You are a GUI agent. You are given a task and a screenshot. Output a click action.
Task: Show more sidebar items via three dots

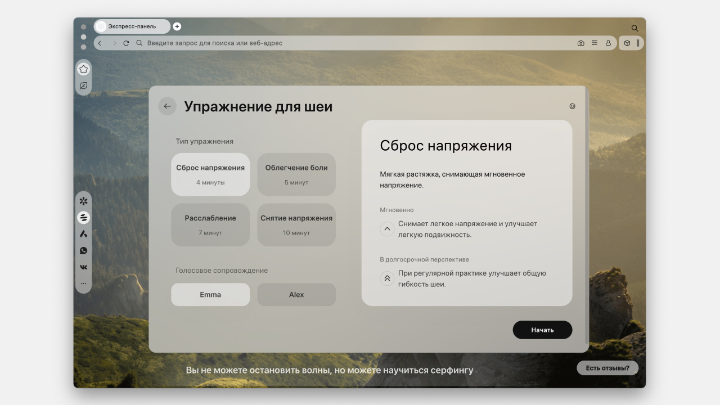pos(83,283)
